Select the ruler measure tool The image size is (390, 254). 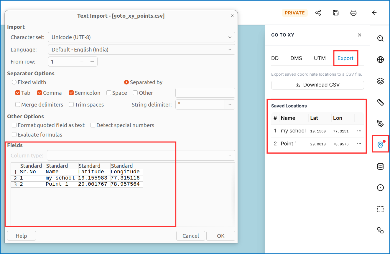pyautogui.click(x=381, y=102)
